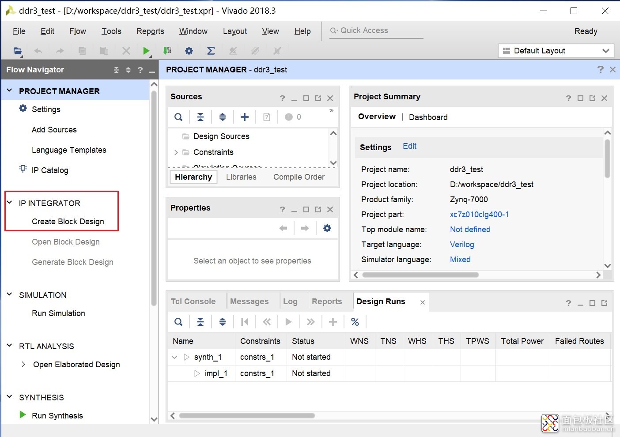The image size is (620, 437).
Task: Collapse all in Sources panel toolbar
Action: 200,117
